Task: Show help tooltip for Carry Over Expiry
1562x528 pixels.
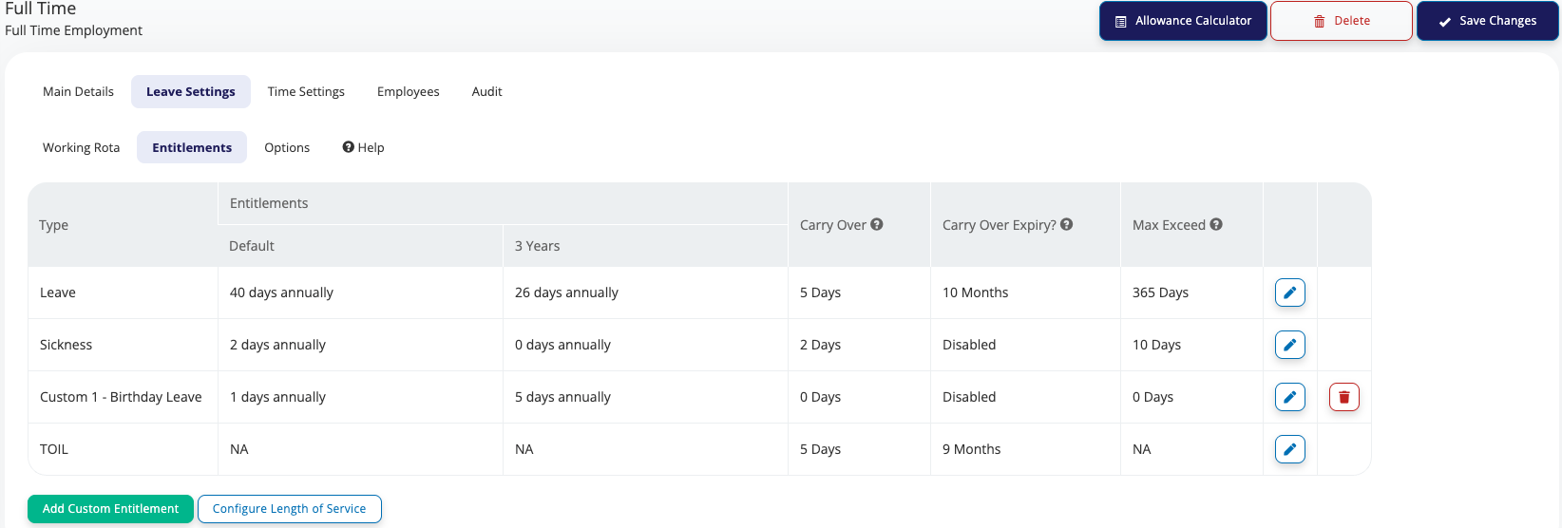Action: pyautogui.click(x=1067, y=224)
